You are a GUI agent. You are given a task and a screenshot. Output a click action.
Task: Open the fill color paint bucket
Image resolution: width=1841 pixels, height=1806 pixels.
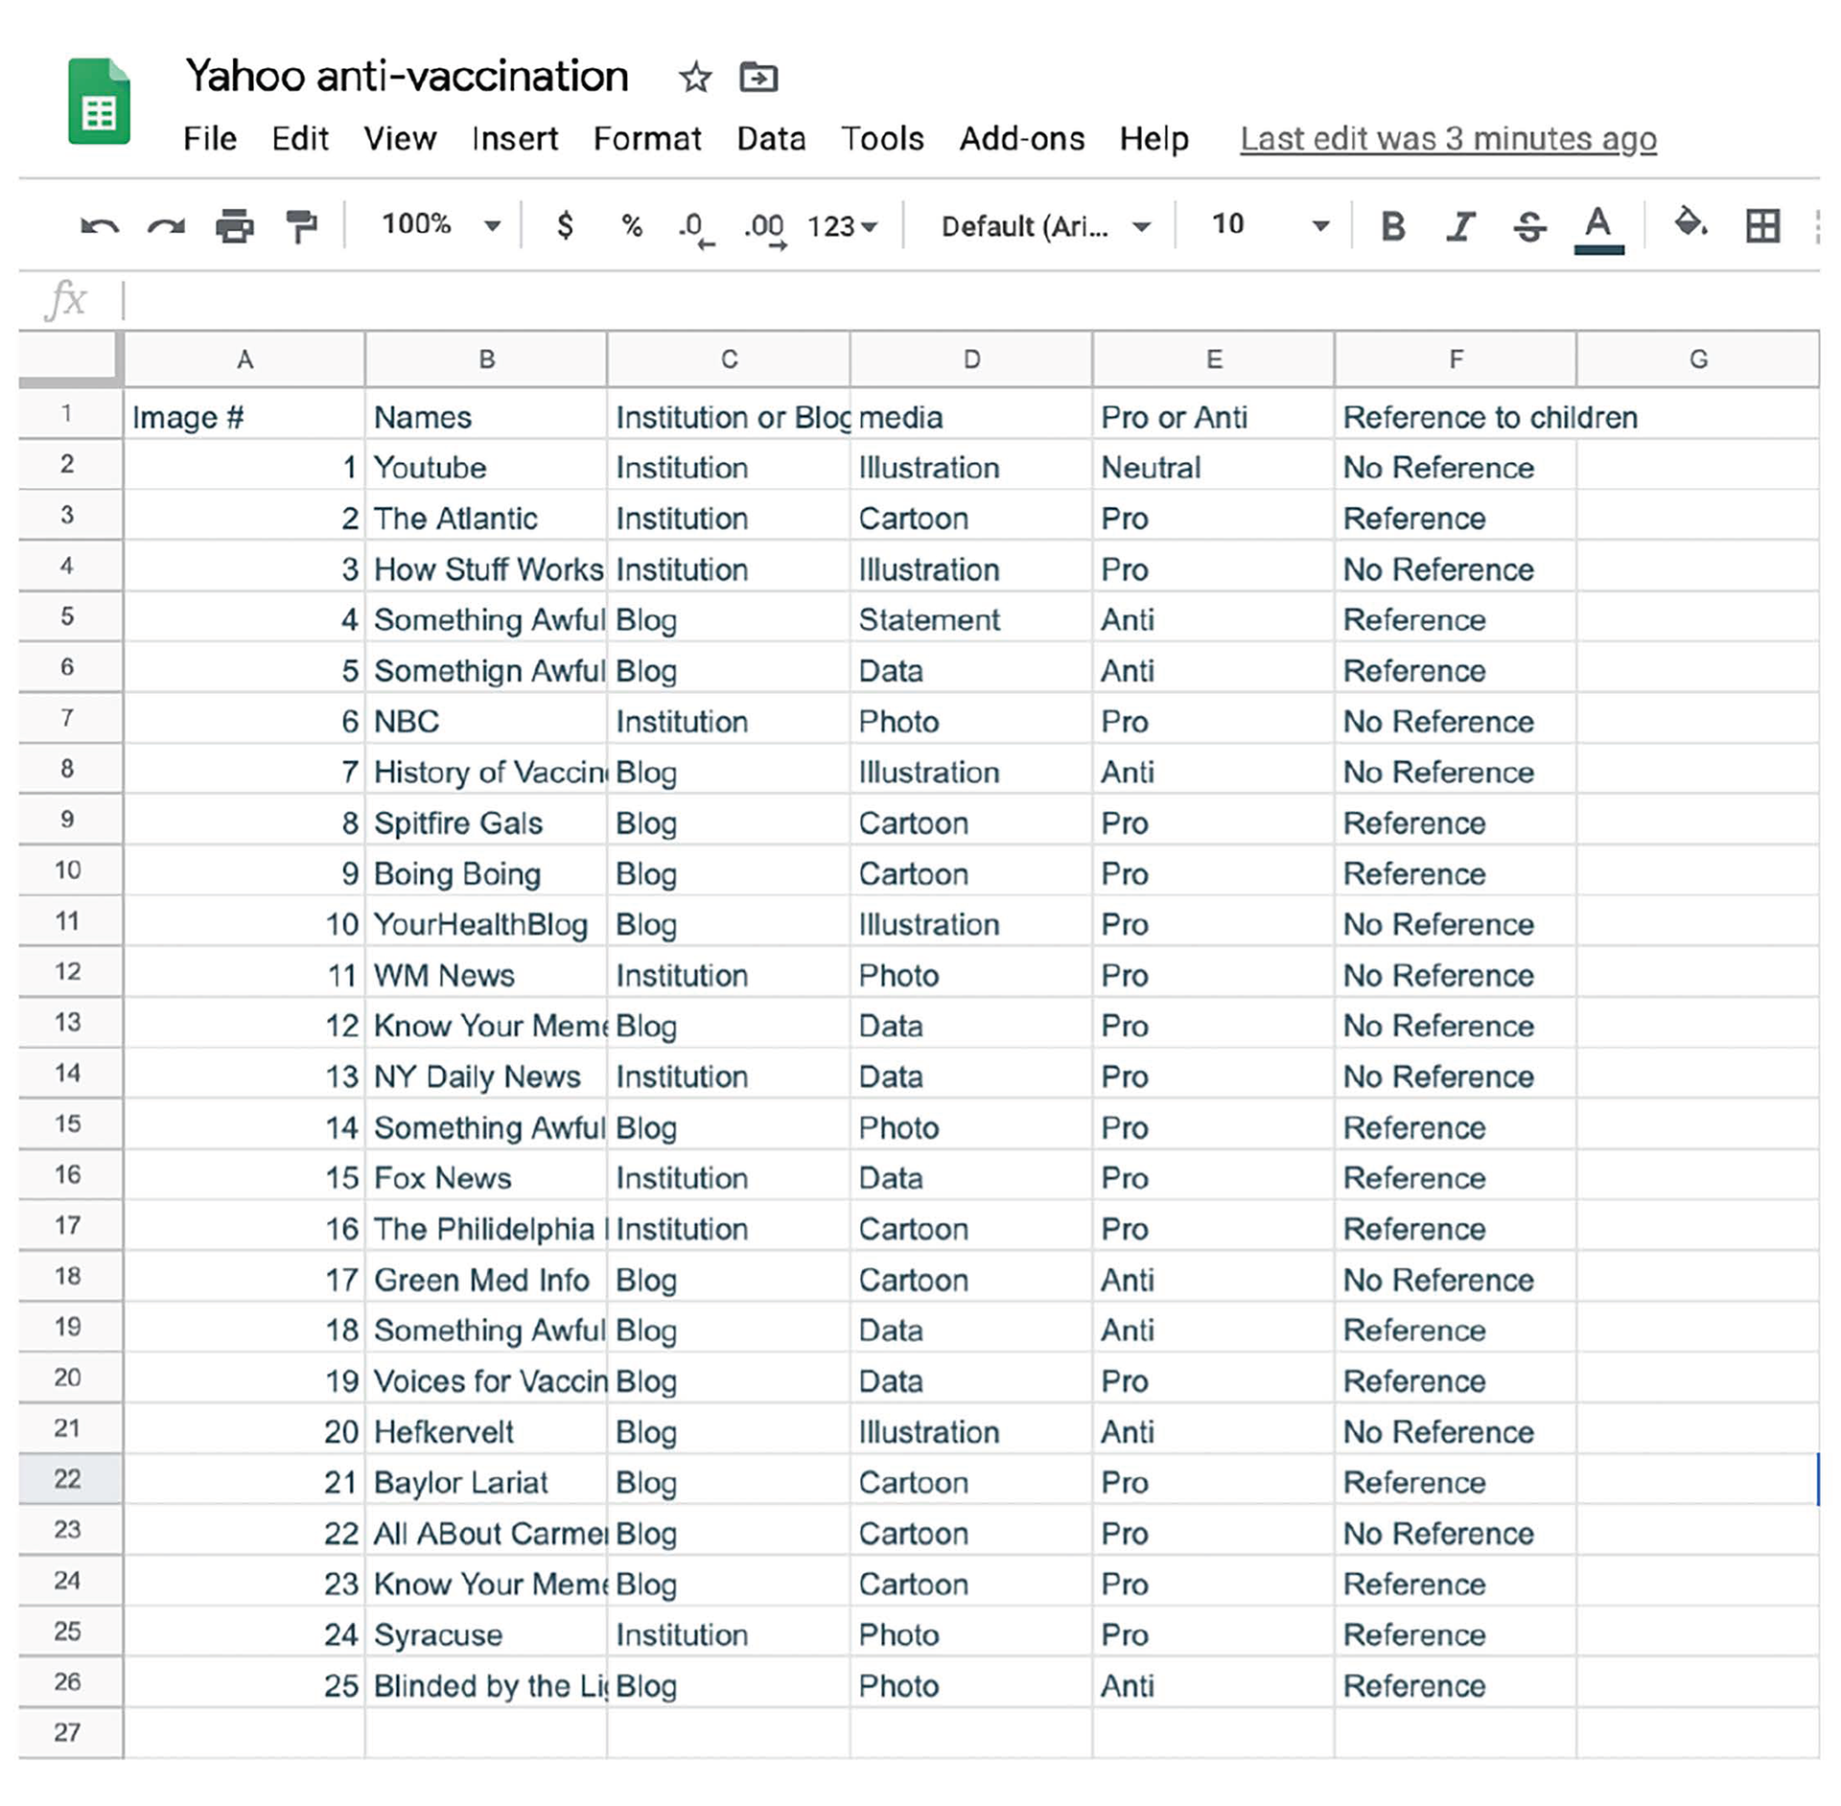pyautogui.click(x=1690, y=224)
